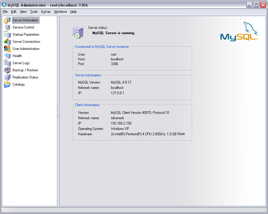Click the Catalogs folder icon
The image size is (268, 214).
click(x=7, y=84)
